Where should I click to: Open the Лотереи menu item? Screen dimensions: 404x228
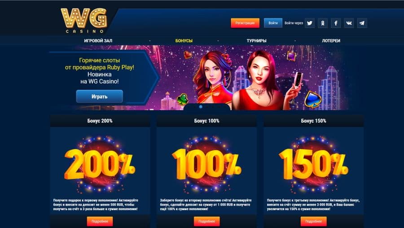(x=331, y=41)
